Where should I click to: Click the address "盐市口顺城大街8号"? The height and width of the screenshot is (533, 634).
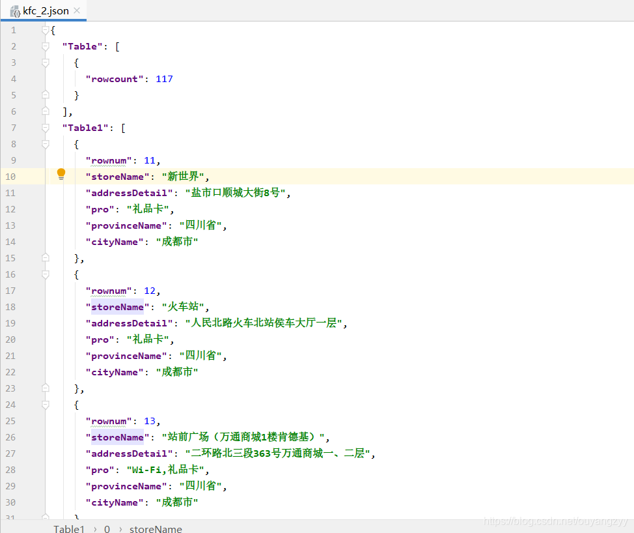236,193
